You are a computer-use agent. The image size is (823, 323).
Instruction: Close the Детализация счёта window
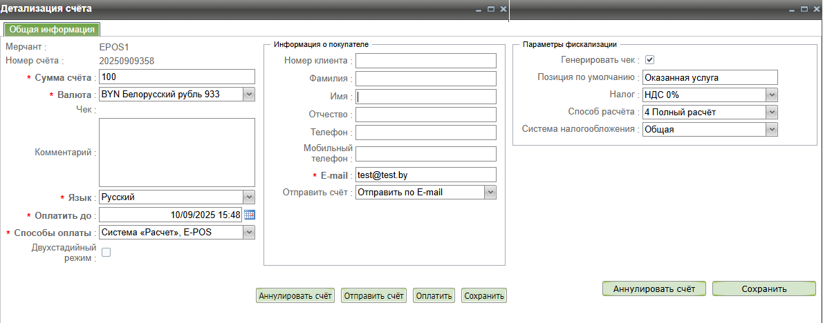coord(503,9)
